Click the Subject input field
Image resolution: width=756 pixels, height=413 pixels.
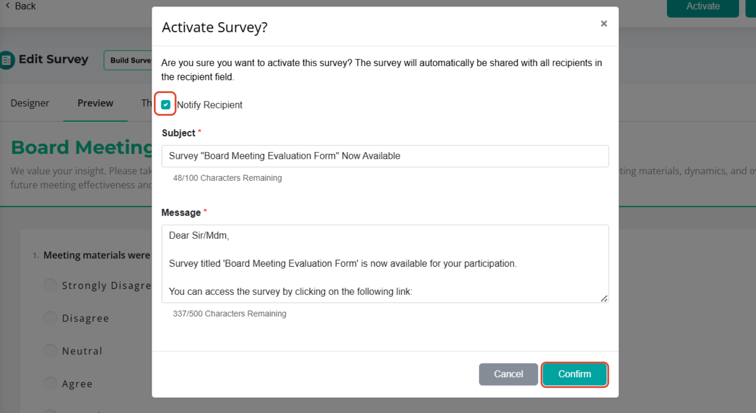click(x=385, y=156)
